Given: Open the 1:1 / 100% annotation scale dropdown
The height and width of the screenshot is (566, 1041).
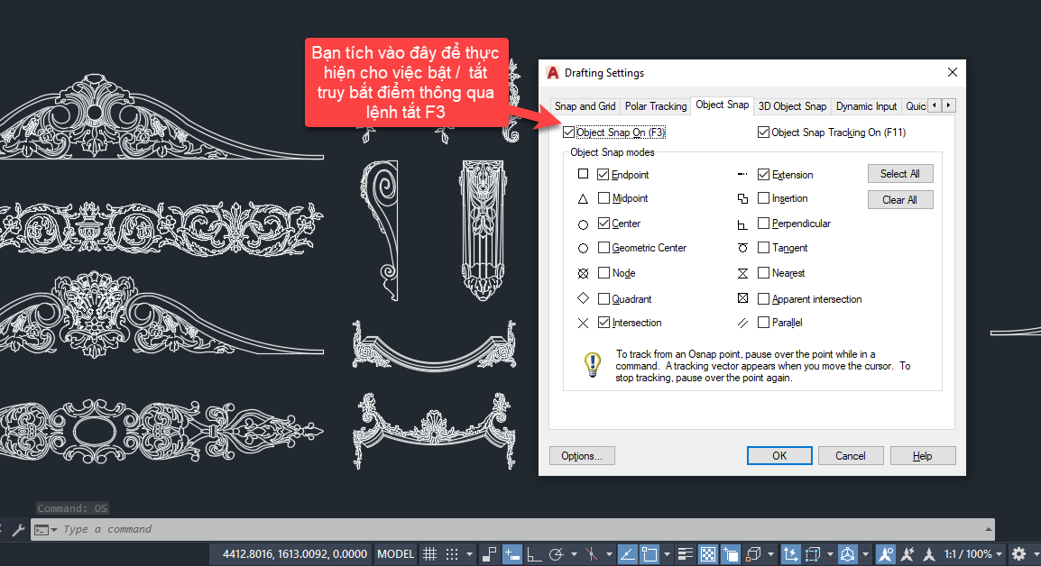Looking at the screenshot, I should tap(972, 554).
